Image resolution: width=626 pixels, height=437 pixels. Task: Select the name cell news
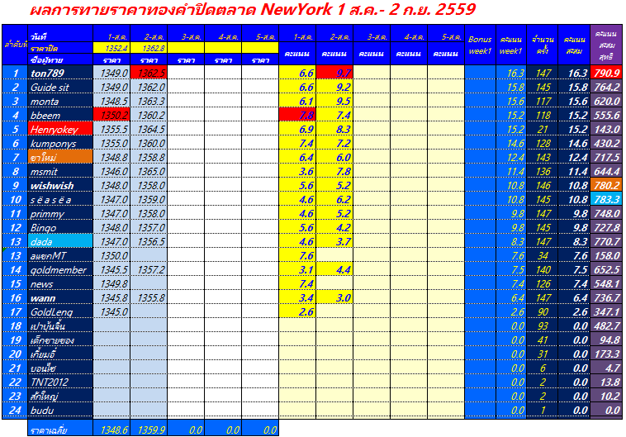pyautogui.click(x=60, y=283)
